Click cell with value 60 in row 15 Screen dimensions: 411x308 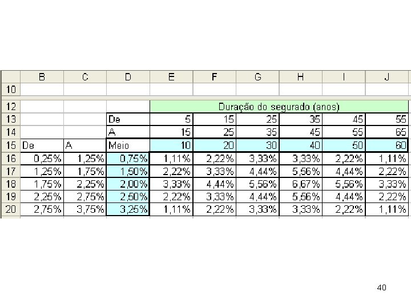click(x=388, y=145)
